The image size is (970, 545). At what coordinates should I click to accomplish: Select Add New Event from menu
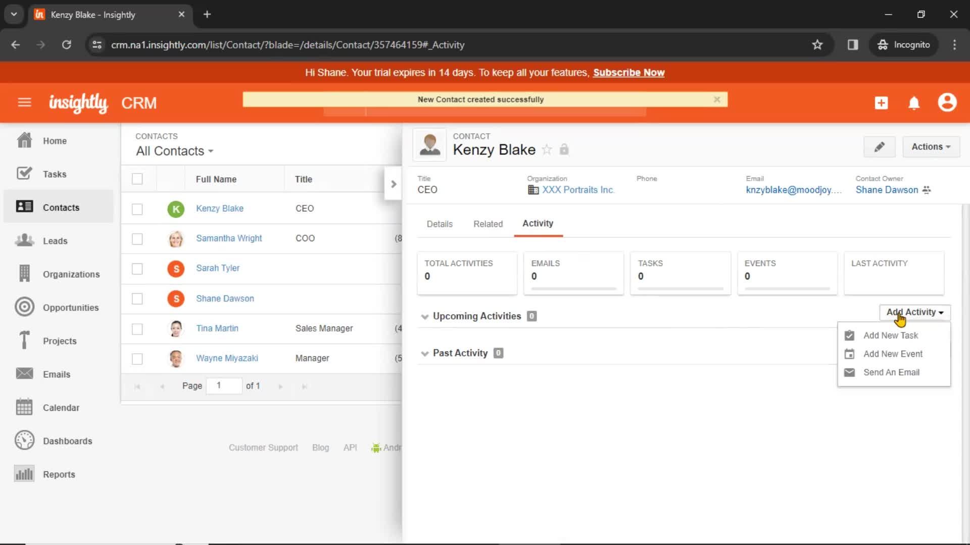[x=893, y=354]
